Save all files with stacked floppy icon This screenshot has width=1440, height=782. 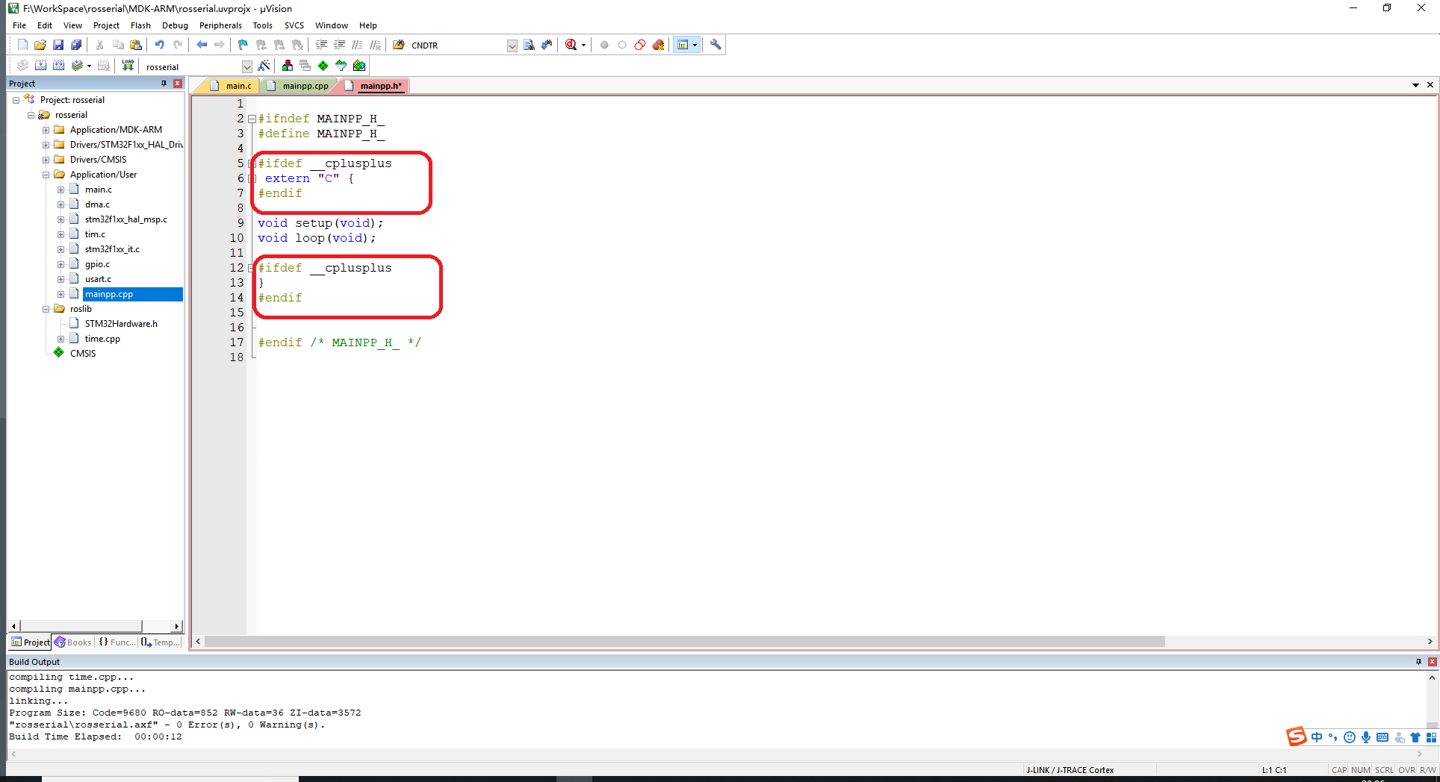[x=76, y=45]
